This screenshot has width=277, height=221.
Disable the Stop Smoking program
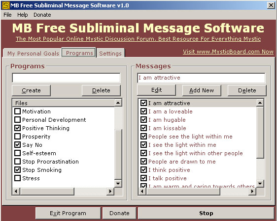click(17, 170)
